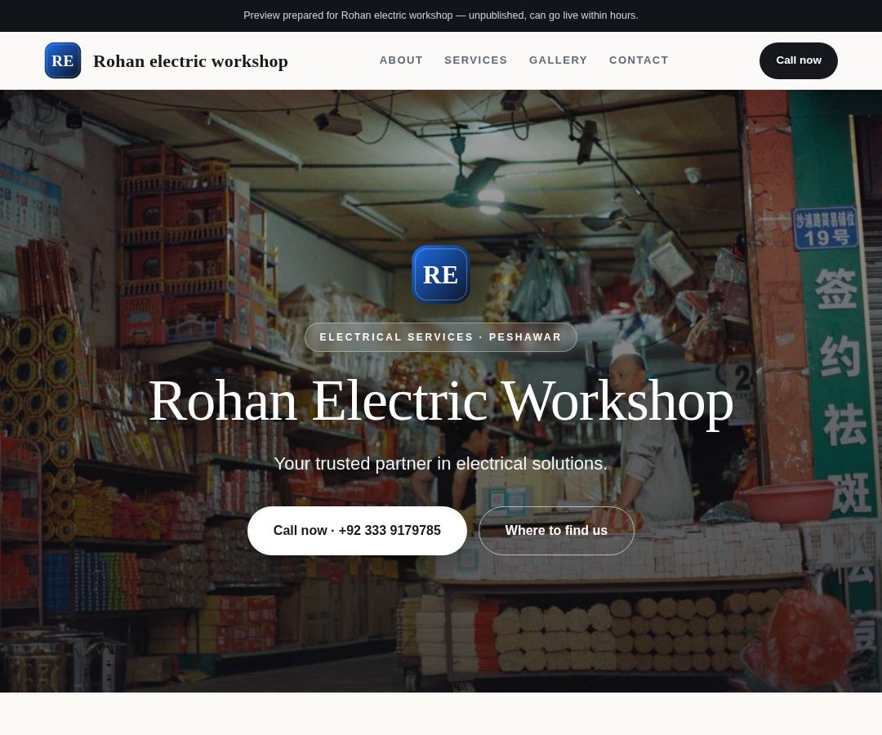Click the header Call now button

tap(798, 60)
